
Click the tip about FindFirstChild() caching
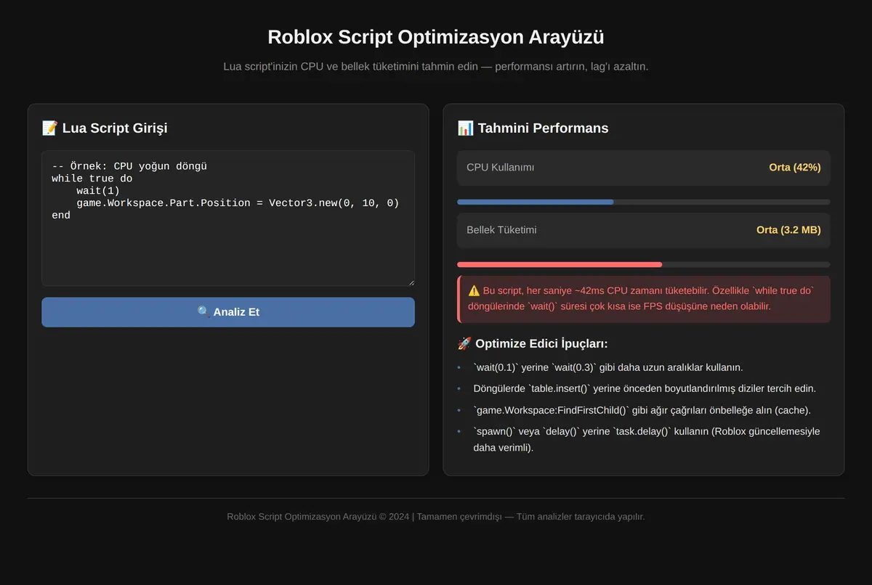pyautogui.click(x=642, y=410)
